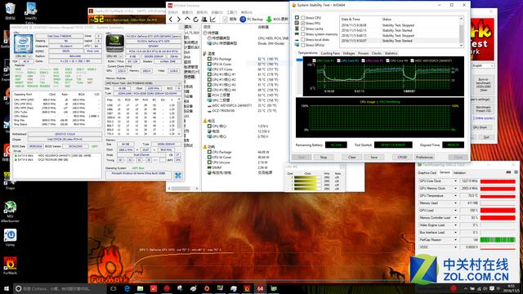Open the AIDA64 graph chart toolbar icon
The height and width of the screenshot is (294, 523).
[212, 20]
